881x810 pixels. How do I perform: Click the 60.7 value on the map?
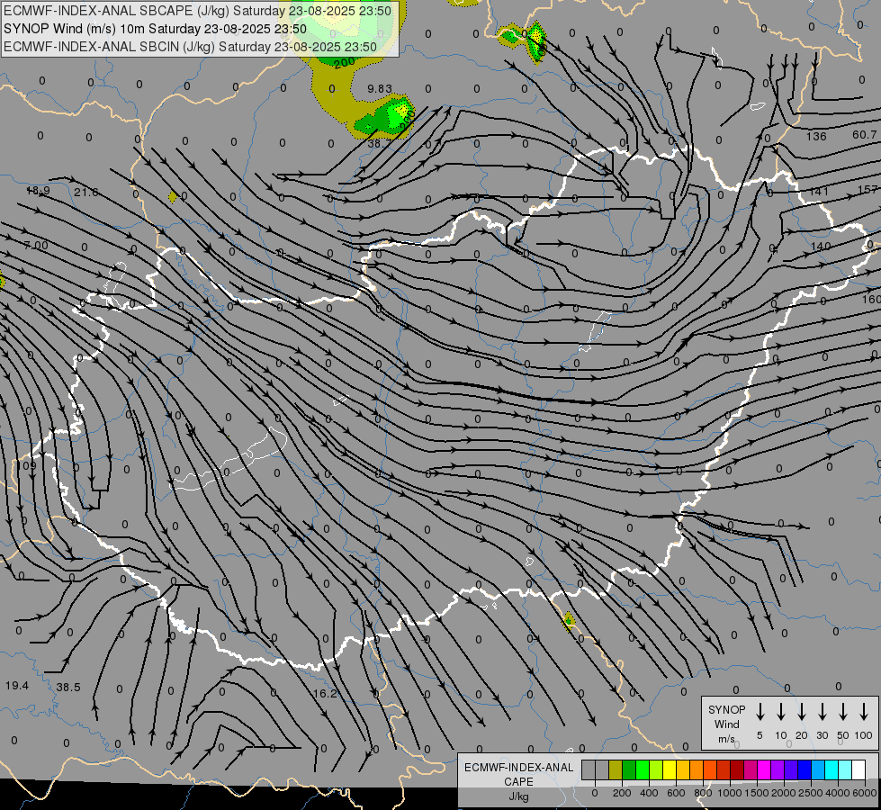tap(865, 135)
